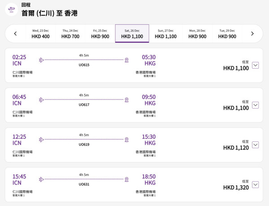Screen dimensions: 269x206
Task: Click the destination pin icon on the UO615 row
Action: (126, 60)
